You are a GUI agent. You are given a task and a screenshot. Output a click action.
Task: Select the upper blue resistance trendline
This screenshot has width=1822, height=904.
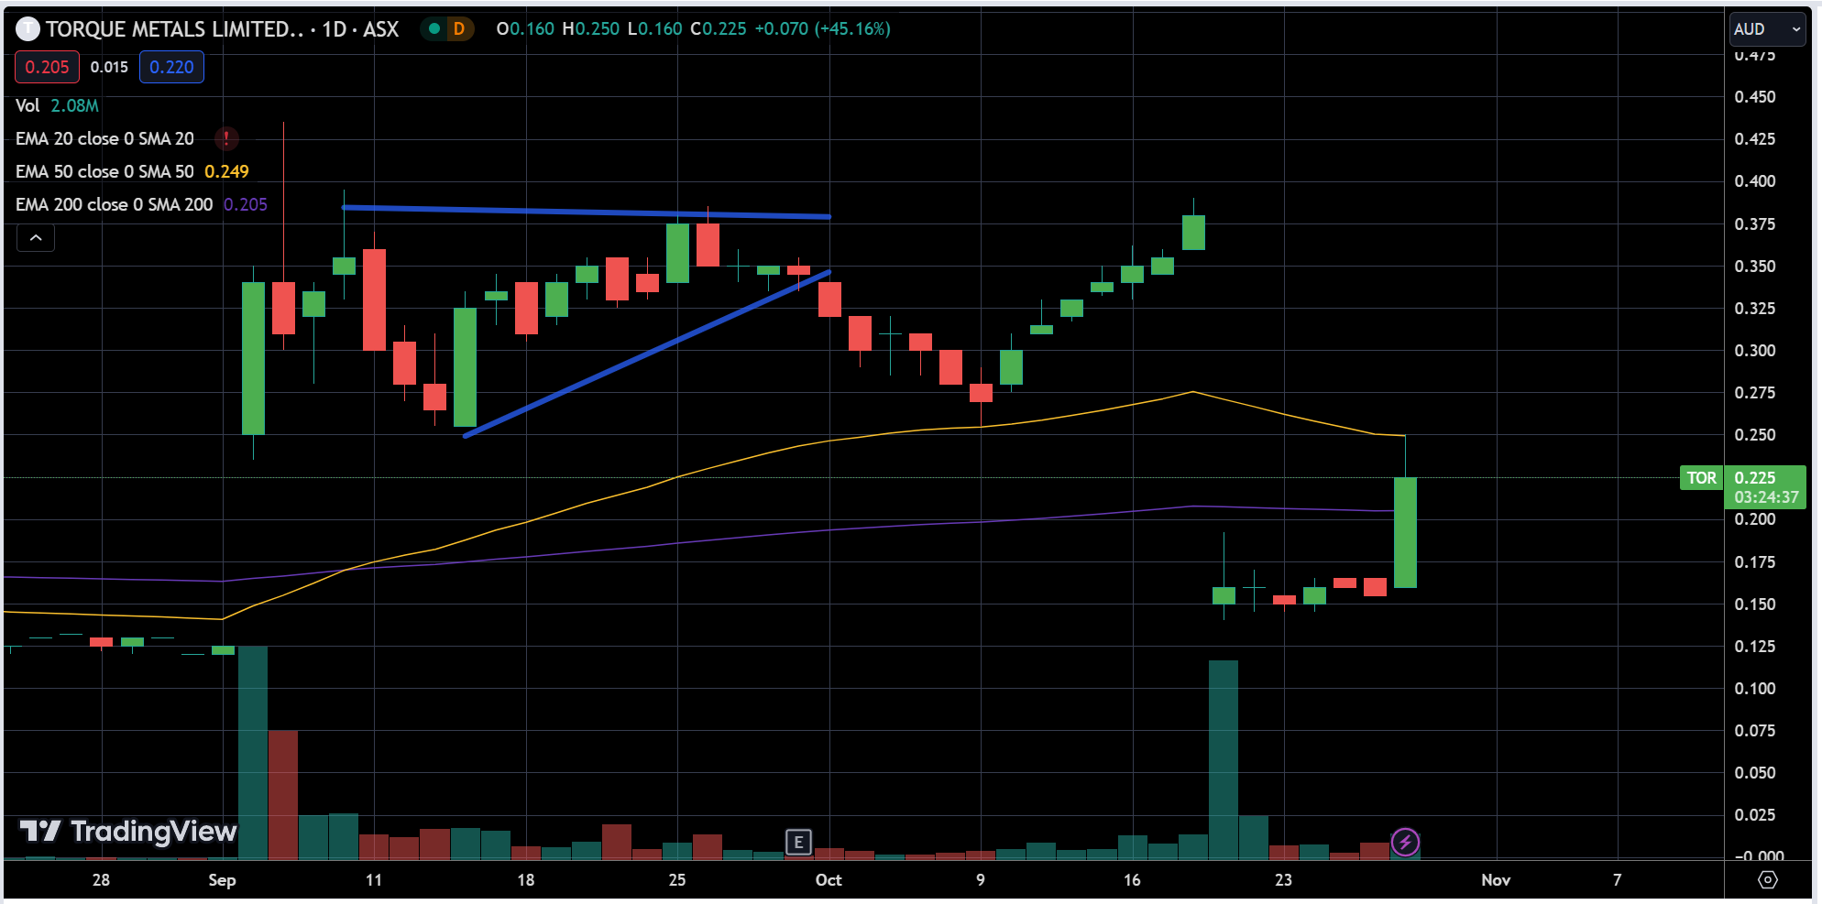587,212
